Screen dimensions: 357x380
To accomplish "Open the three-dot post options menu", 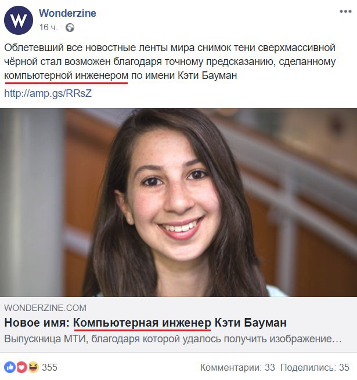I will (x=345, y=12).
